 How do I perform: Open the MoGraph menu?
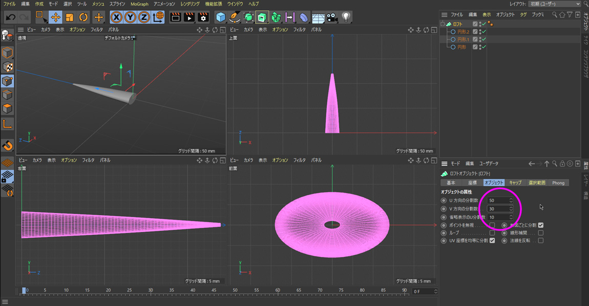(139, 4)
